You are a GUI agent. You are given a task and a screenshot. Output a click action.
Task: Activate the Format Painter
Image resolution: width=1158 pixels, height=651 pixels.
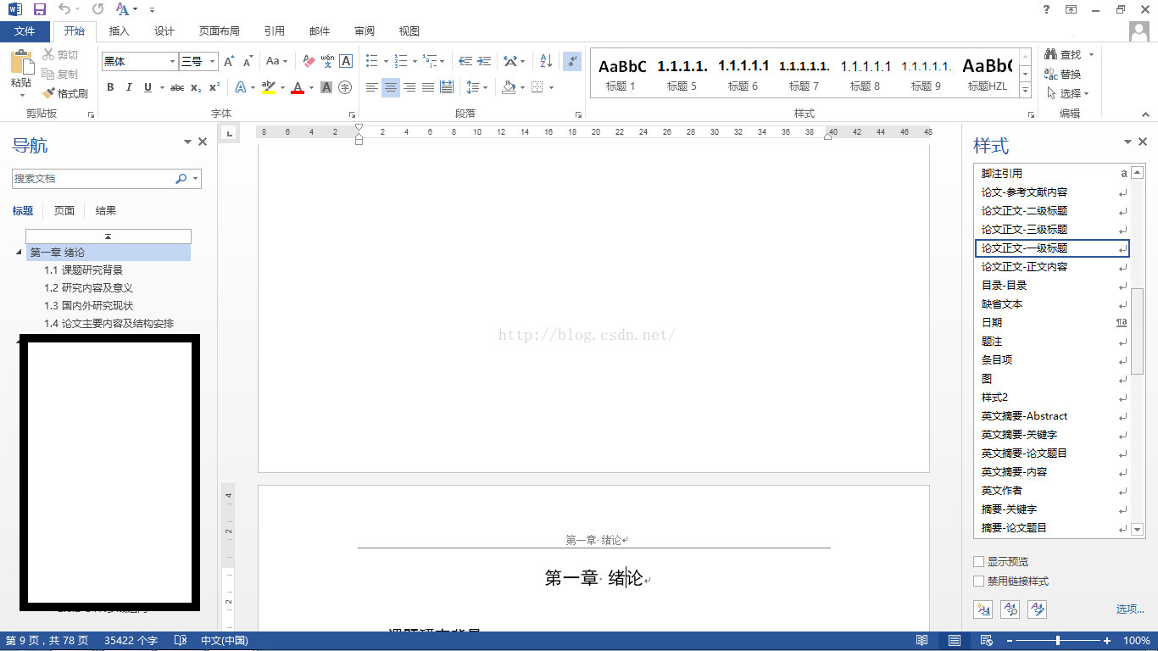tap(66, 94)
